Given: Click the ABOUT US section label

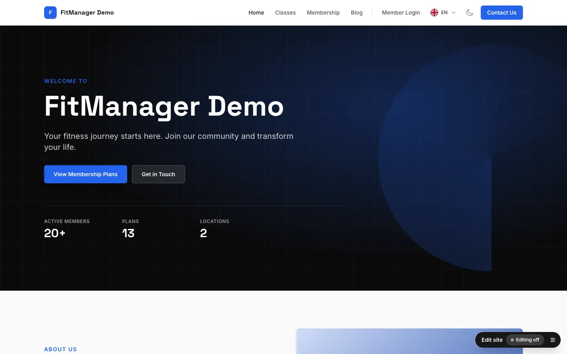Looking at the screenshot, I should pos(61,349).
